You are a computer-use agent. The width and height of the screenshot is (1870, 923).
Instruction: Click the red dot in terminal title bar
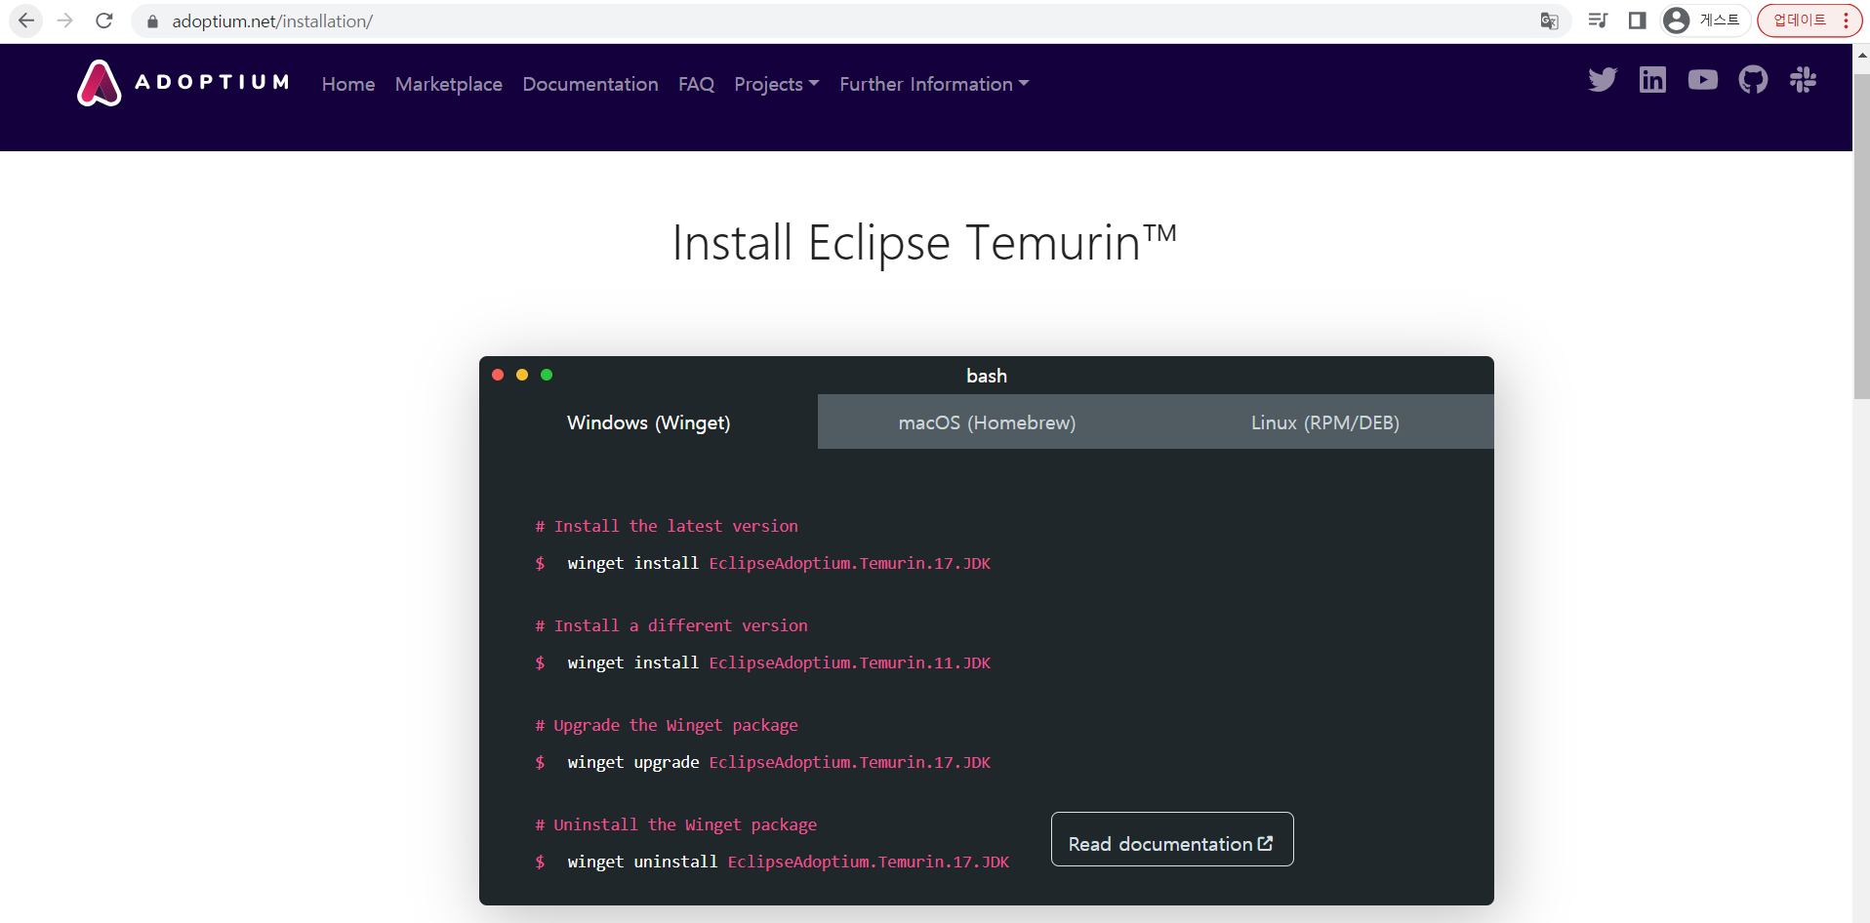coord(498,375)
